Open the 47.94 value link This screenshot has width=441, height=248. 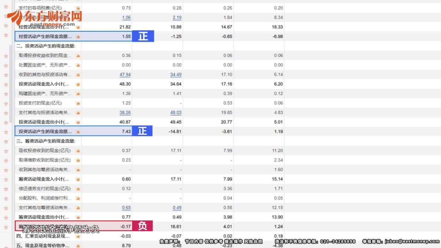click(x=125, y=74)
